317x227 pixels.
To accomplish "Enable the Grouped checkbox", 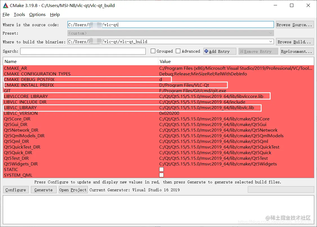I will click(153, 51).
